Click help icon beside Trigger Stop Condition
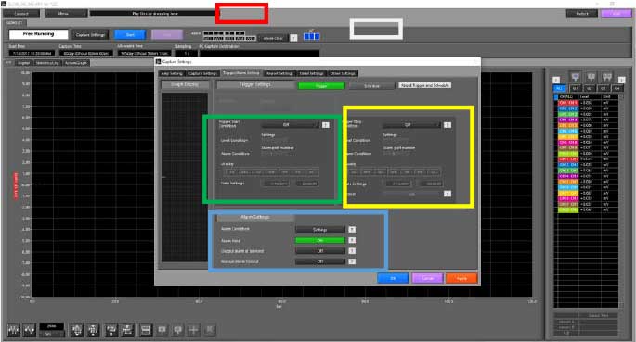Image resolution: width=636 pixels, height=342 pixels. [447, 125]
